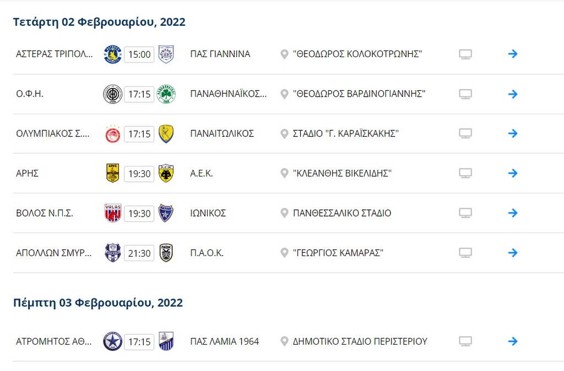Click the 19:30 kickoff time of ΑΡΗΣ match
Viewport: 564px width, 371px height.
point(138,173)
